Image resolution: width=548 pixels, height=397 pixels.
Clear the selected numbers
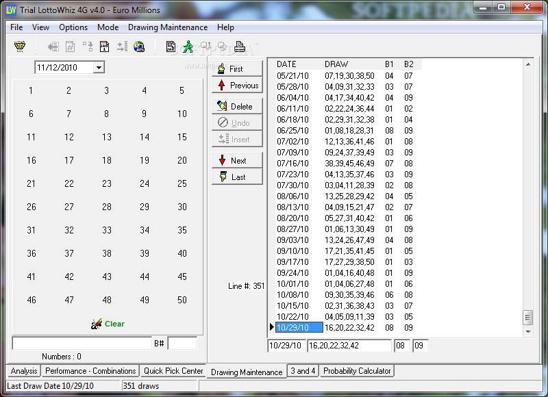[x=108, y=324]
